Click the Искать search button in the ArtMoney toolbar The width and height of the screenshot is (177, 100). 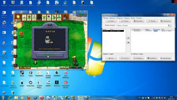(111, 21)
